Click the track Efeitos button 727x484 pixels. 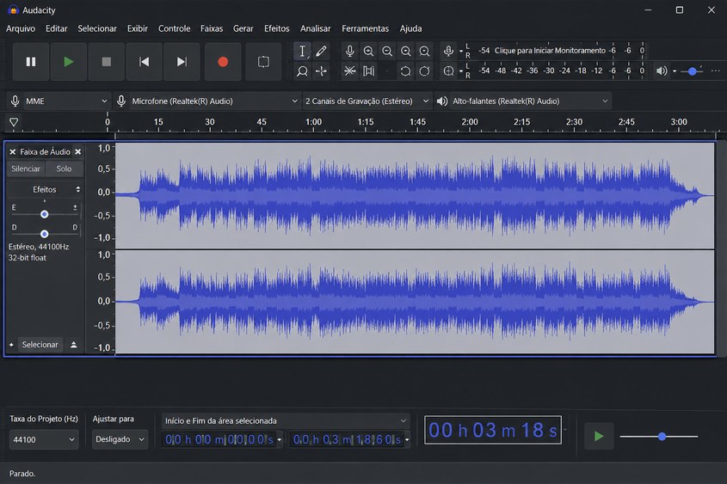point(45,189)
